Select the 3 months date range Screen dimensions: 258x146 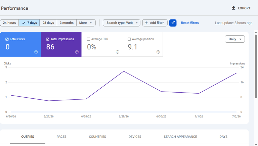pos(67,23)
